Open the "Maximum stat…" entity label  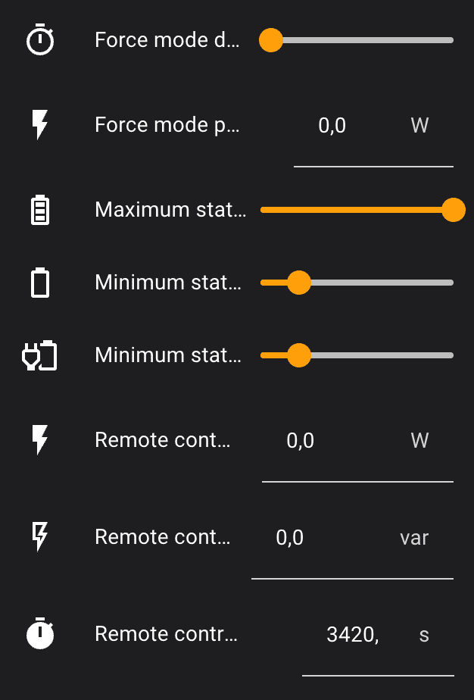point(170,210)
